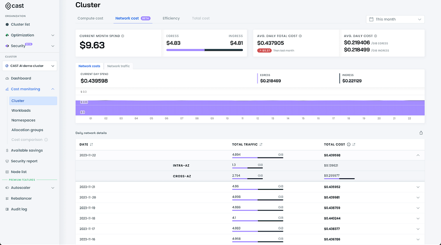Open the This month date range dropdown
This screenshot has height=245, width=441.
395,19
